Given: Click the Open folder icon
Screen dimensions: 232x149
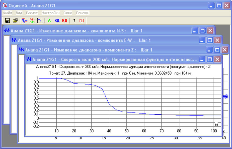Looking at the screenshot, I should click(x=15, y=21).
